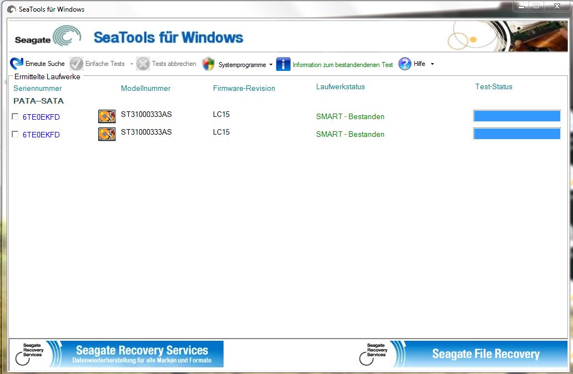This screenshot has height=374, width=573.
Task: Click the Tests abbrechen label
Action: [x=174, y=64]
